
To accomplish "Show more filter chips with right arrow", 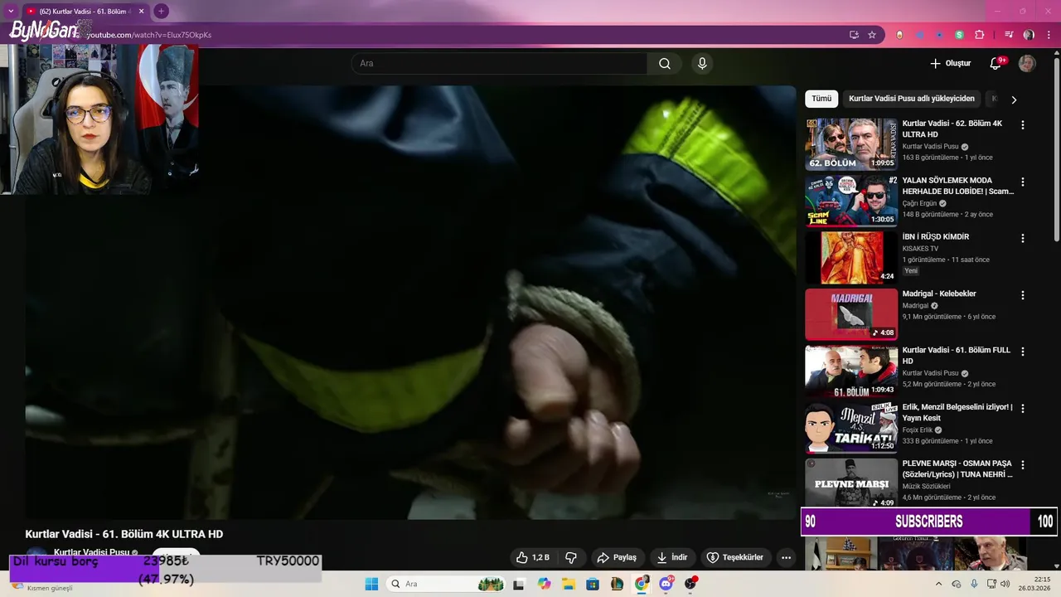I will pyautogui.click(x=1014, y=99).
